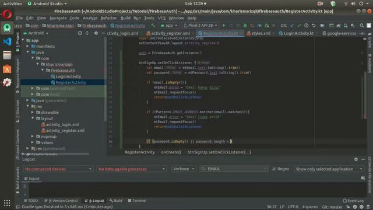
Task: Show applications grid in dock
Action: 7,203
